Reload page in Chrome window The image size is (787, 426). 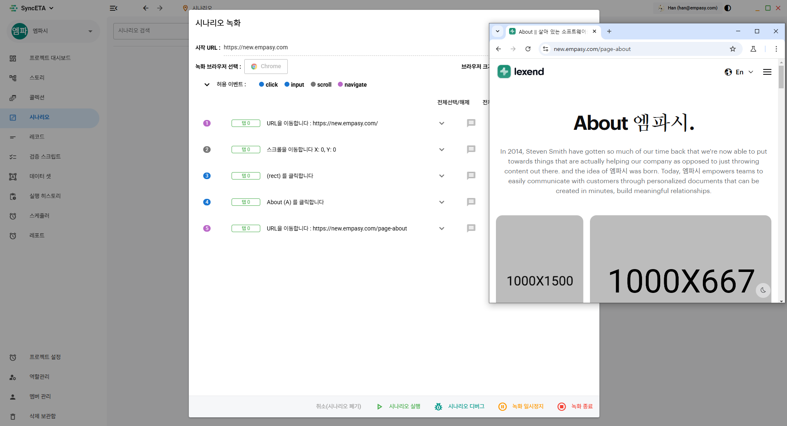pyautogui.click(x=528, y=49)
